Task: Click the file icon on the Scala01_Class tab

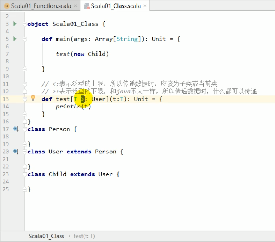Action: pos(87,6)
